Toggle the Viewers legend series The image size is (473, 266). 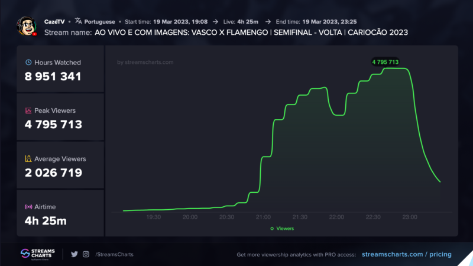[x=281, y=228]
